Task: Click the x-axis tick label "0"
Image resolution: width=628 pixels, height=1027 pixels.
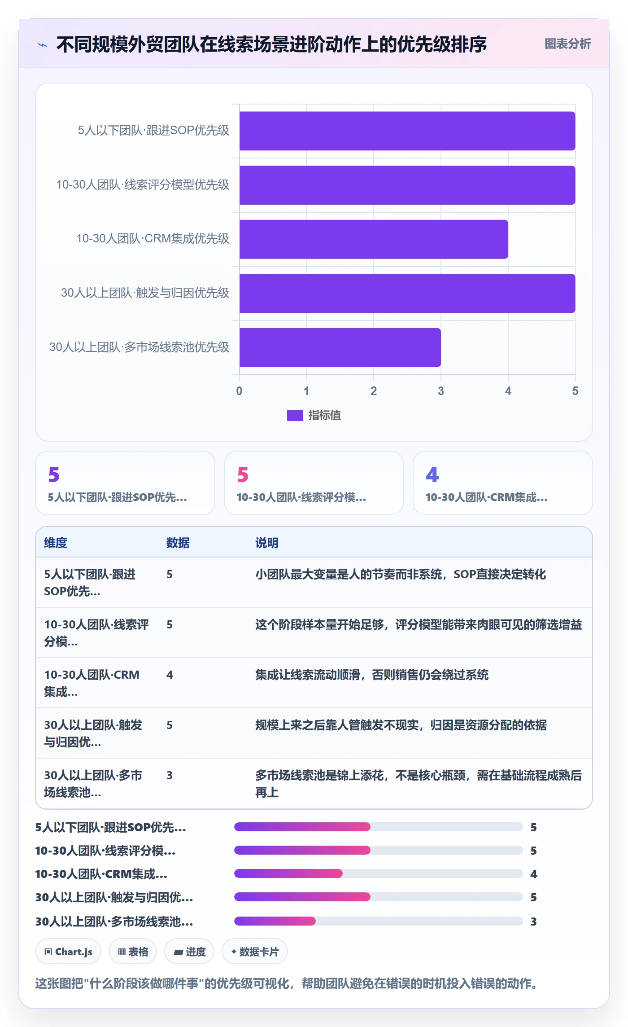Action: (x=239, y=391)
